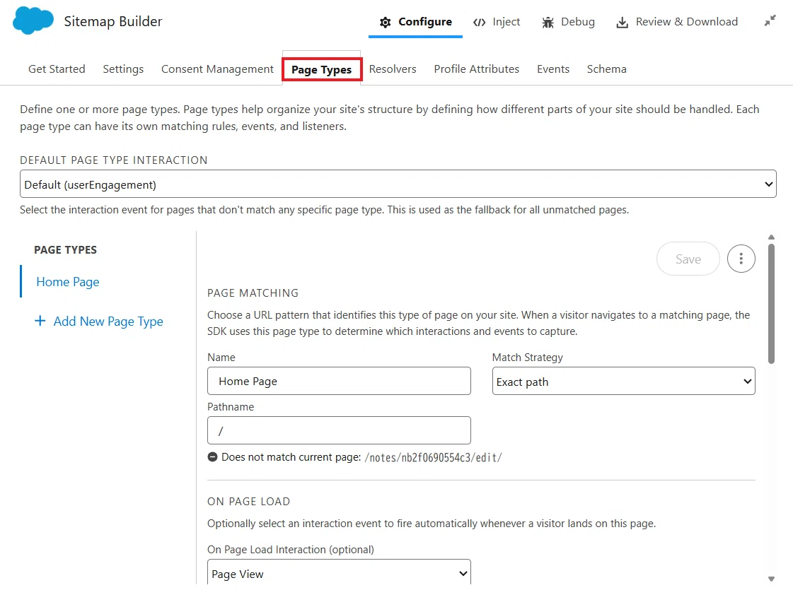Open the Match Strategy dropdown
This screenshot has height=602, width=793.
coord(624,382)
